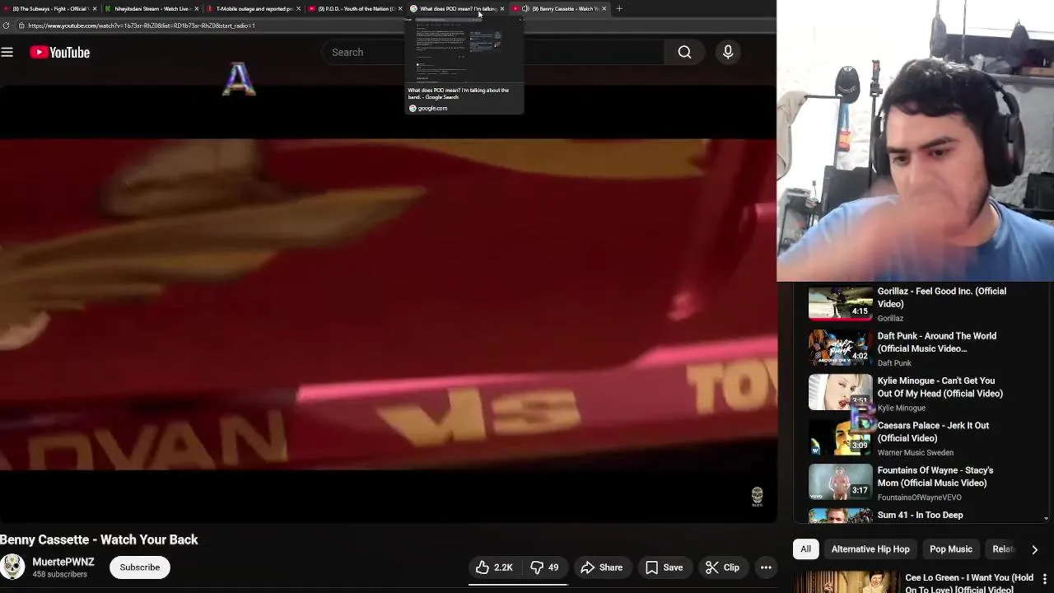Play Caesars Palace Jerk It Out video
The height and width of the screenshot is (593, 1054).
pyautogui.click(x=840, y=437)
